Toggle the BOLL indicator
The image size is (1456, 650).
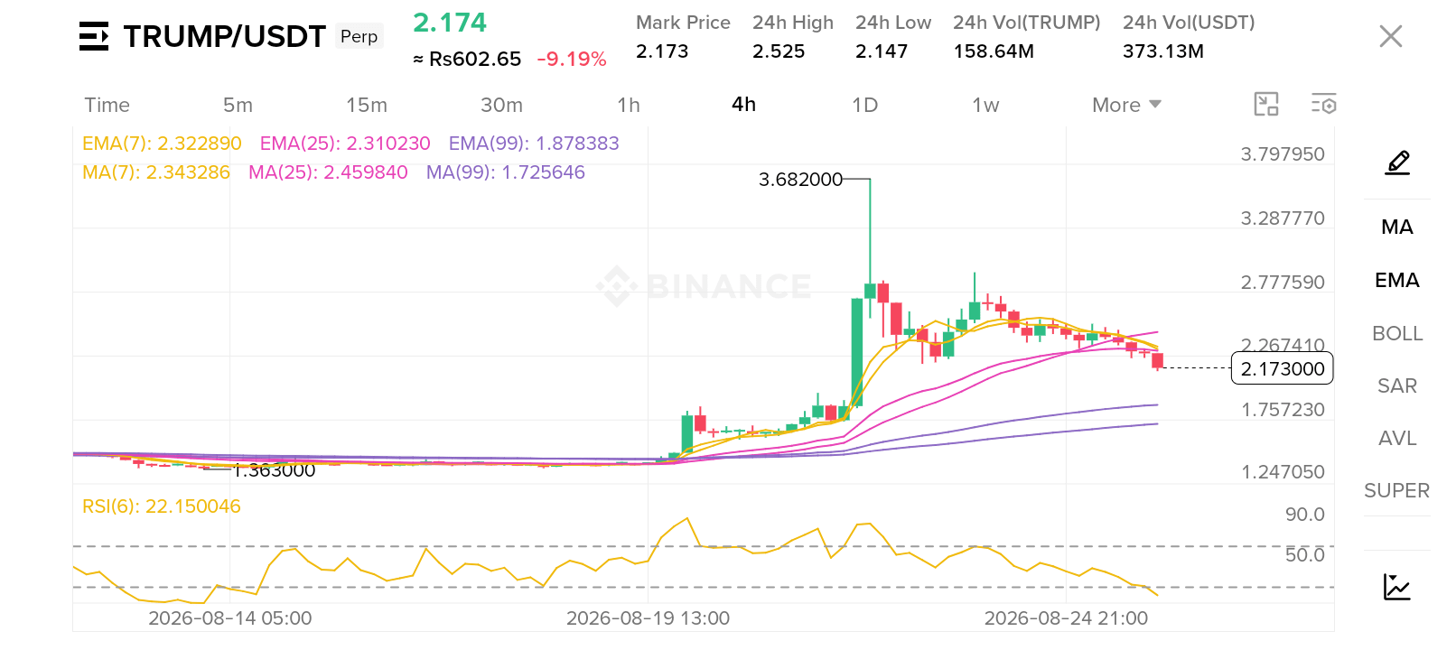1397,333
